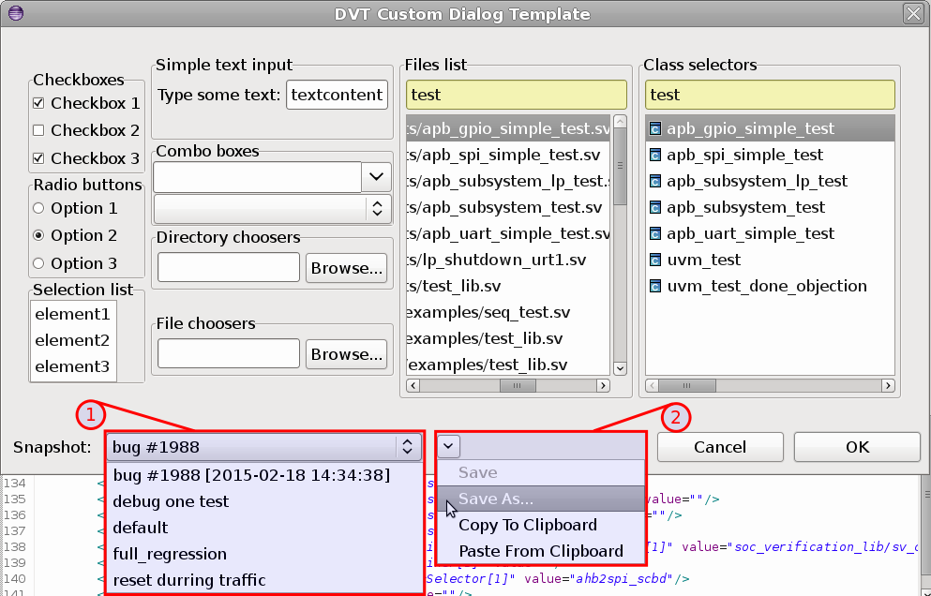Click the class icon for apb_subsystem_lp_test

(653, 181)
